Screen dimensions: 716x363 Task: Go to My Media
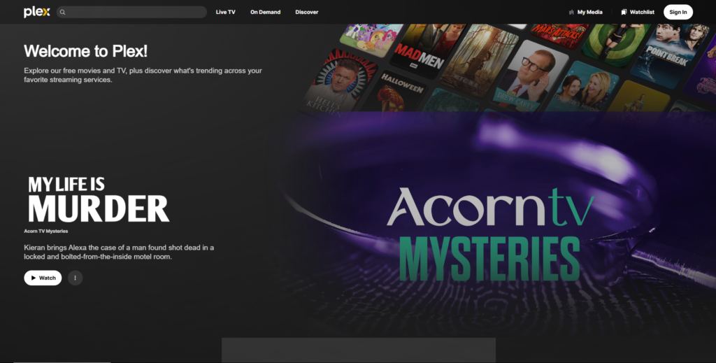[585, 12]
